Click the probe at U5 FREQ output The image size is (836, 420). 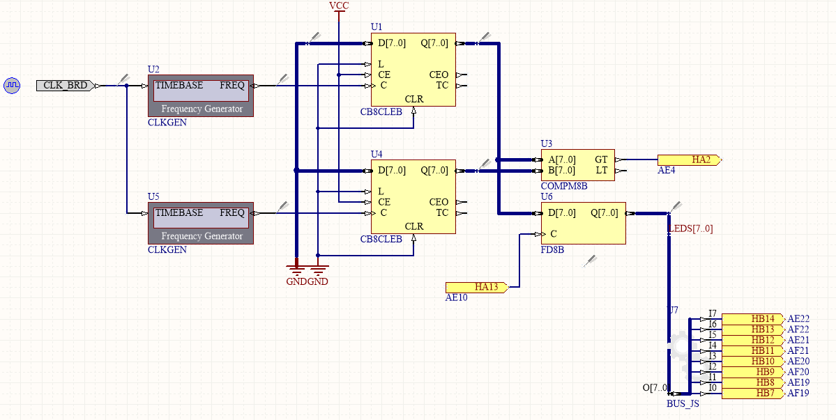pos(282,207)
